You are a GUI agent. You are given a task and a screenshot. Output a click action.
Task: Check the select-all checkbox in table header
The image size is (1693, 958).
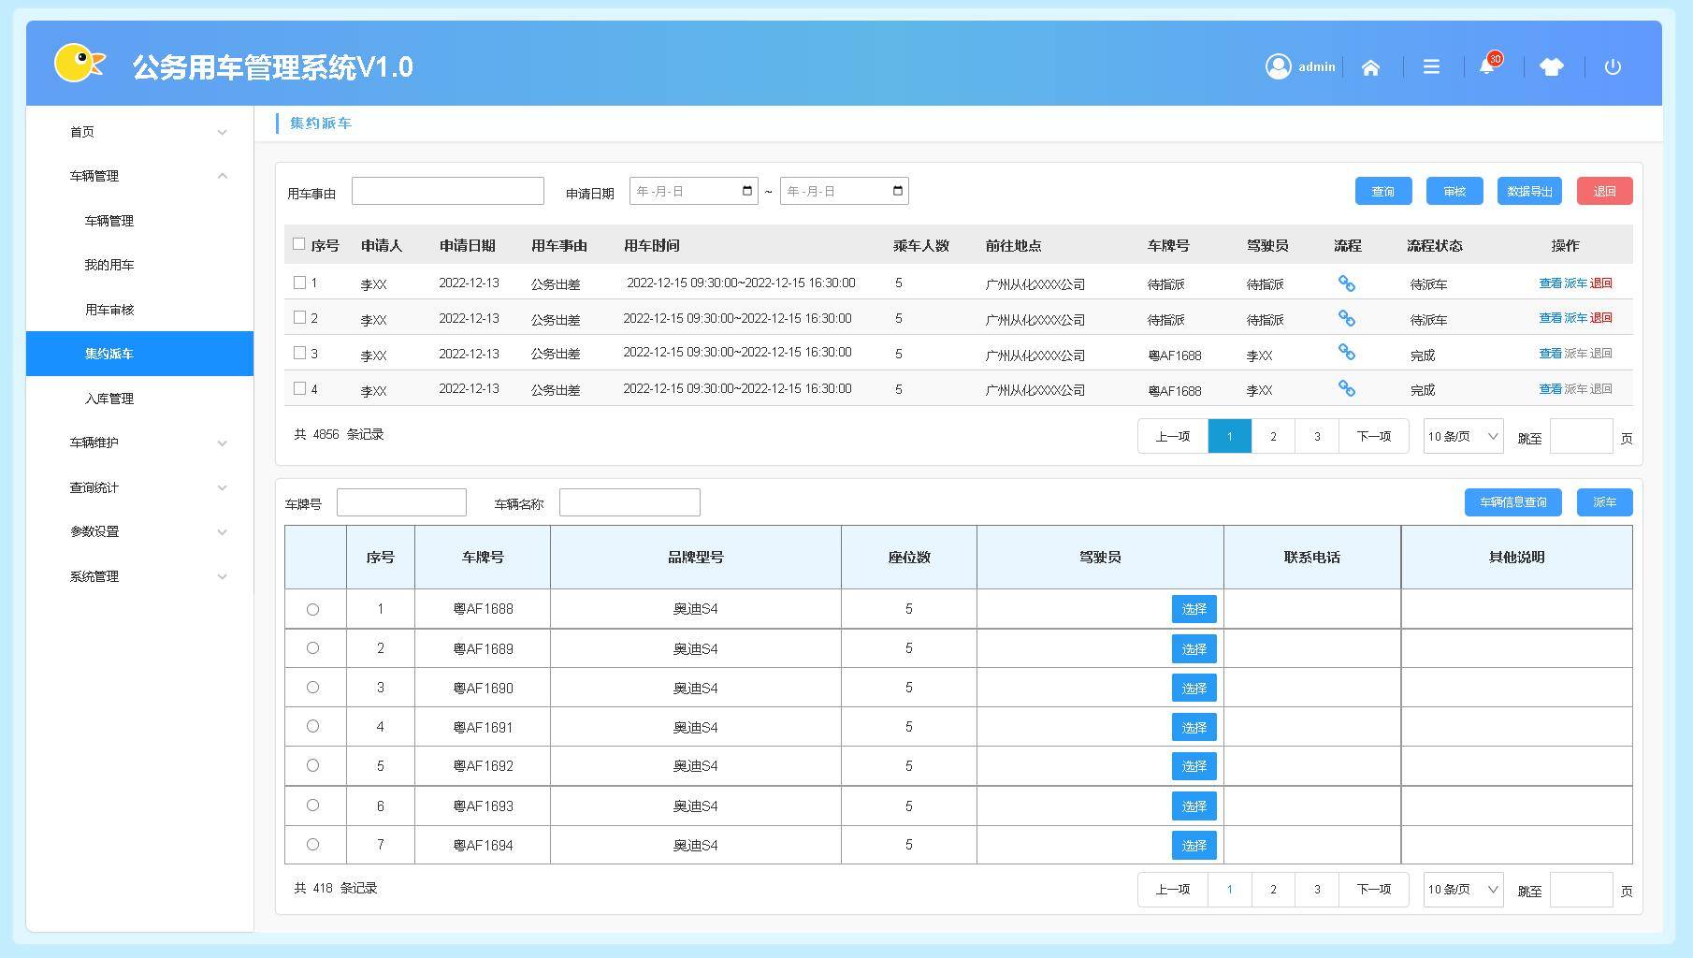click(299, 244)
